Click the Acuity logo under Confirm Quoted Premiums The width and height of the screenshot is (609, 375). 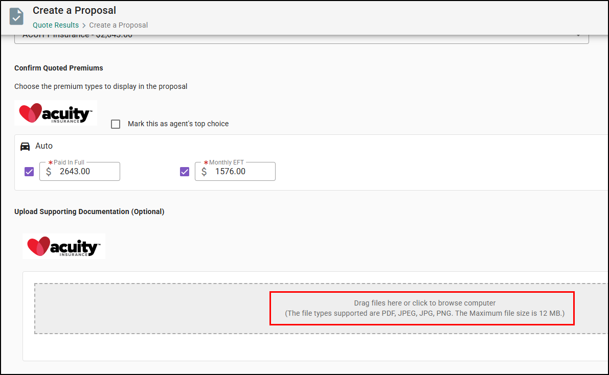56,113
